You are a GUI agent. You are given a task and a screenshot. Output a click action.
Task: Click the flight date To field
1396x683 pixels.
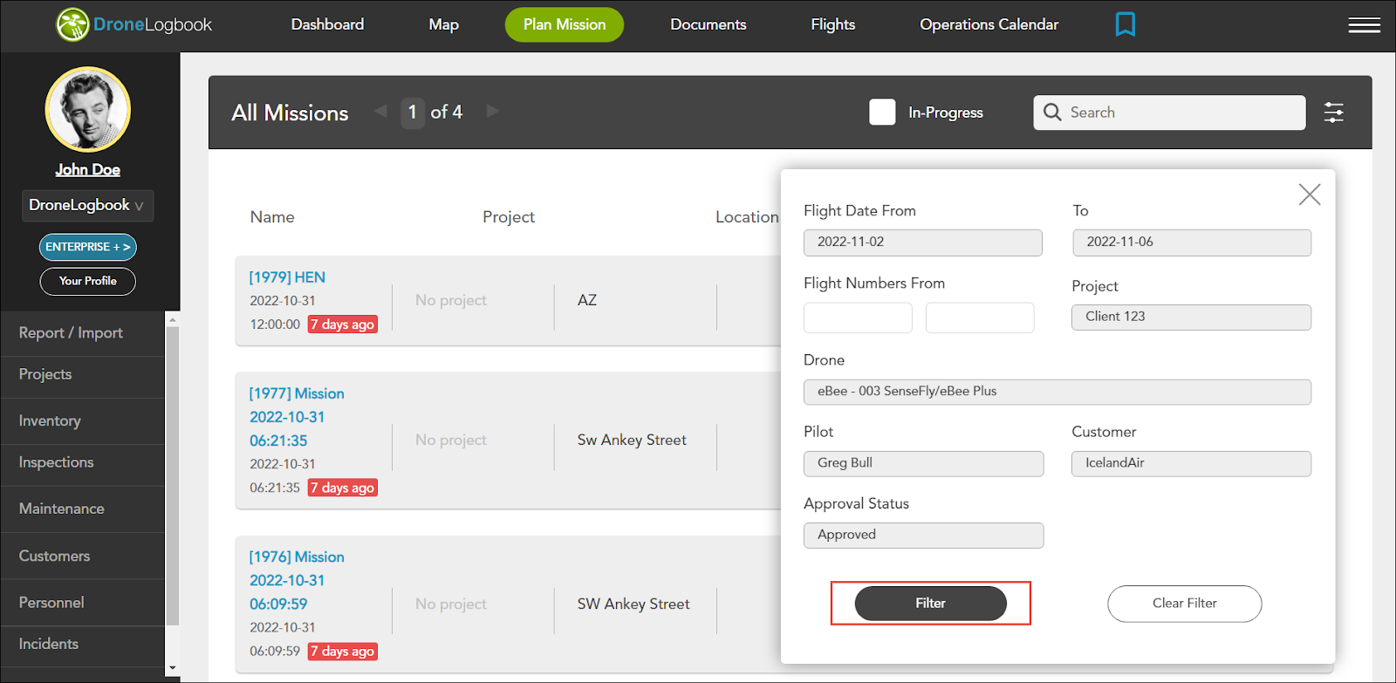point(1192,242)
